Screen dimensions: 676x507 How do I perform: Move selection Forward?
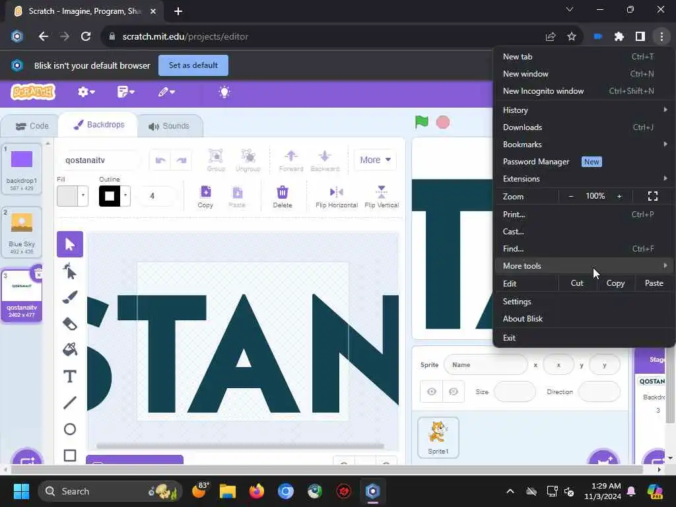[x=291, y=160]
